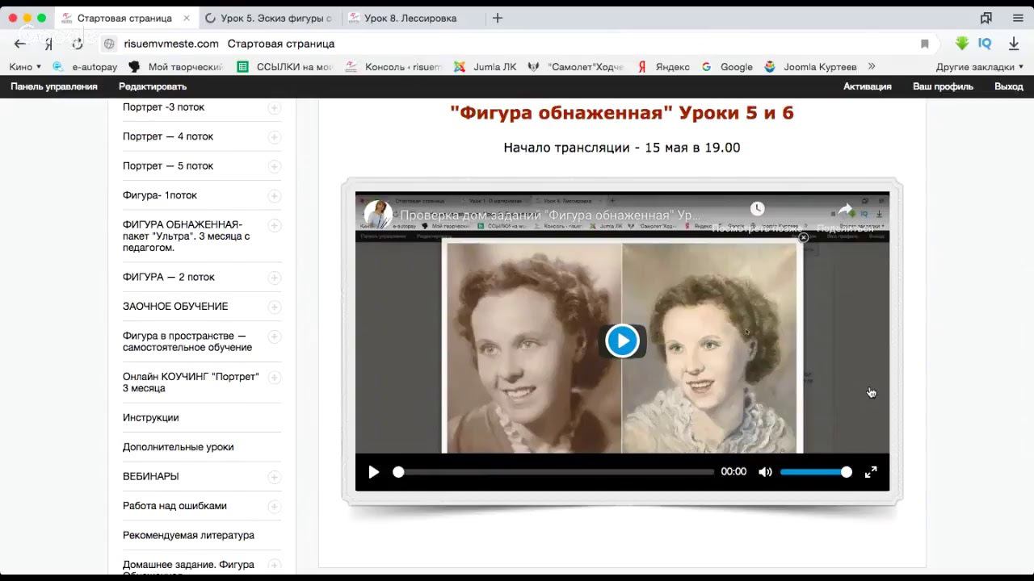
Task: Click the site globe icon in address bar
Action: coord(110,44)
